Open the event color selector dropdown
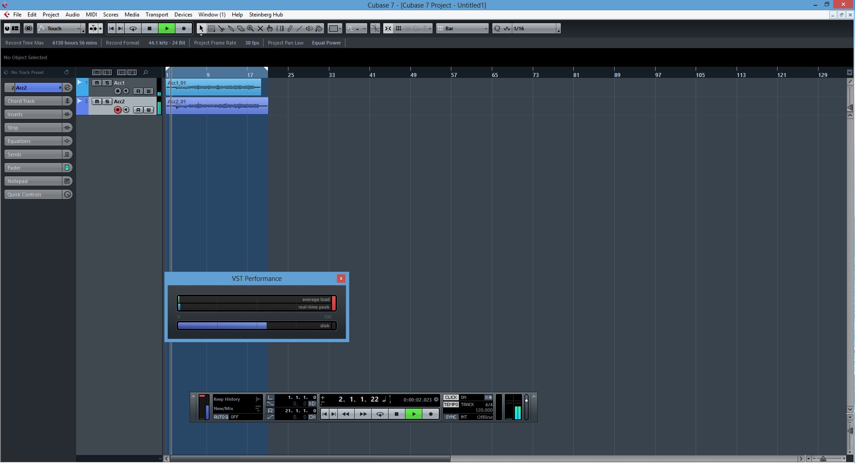Image resolution: width=855 pixels, height=463 pixels. click(x=336, y=28)
